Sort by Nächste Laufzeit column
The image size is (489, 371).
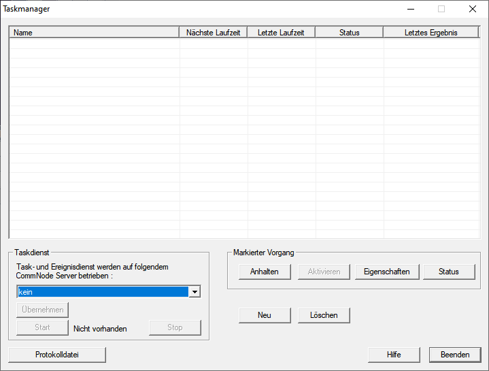click(213, 33)
